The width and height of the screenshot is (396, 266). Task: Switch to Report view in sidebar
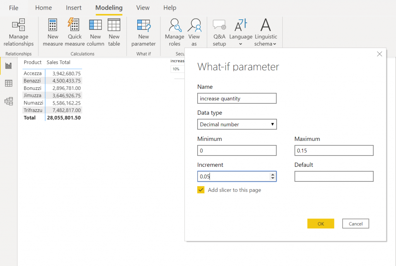(9, 66)
